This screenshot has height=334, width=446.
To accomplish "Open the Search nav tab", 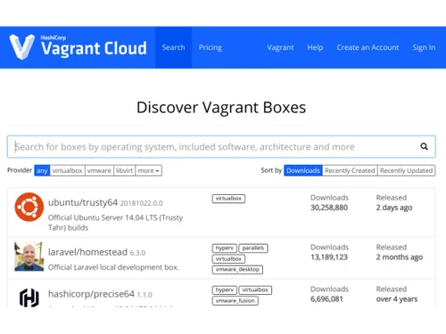I will 173,47.
